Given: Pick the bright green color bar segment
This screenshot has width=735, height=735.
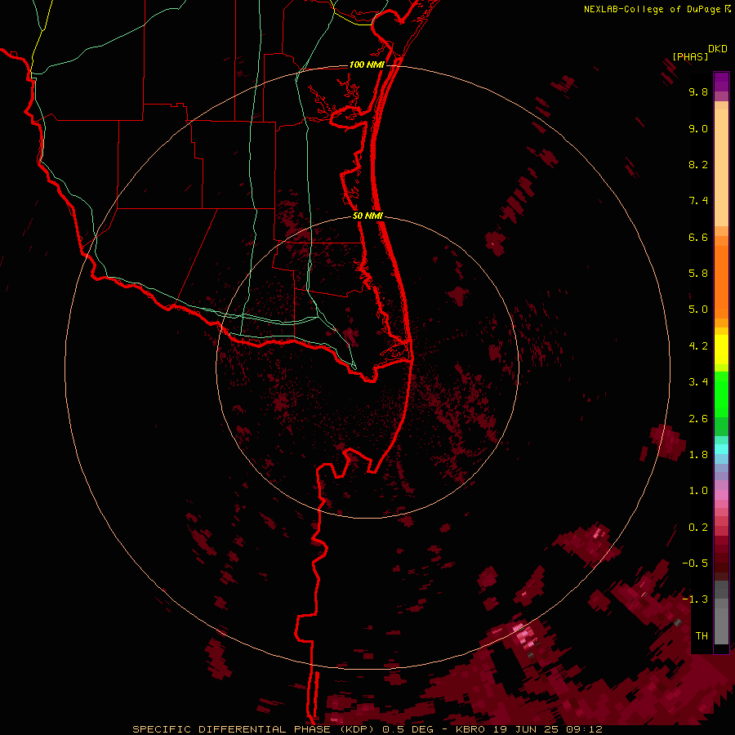Looking at the screenshot, I should (721, 394).
